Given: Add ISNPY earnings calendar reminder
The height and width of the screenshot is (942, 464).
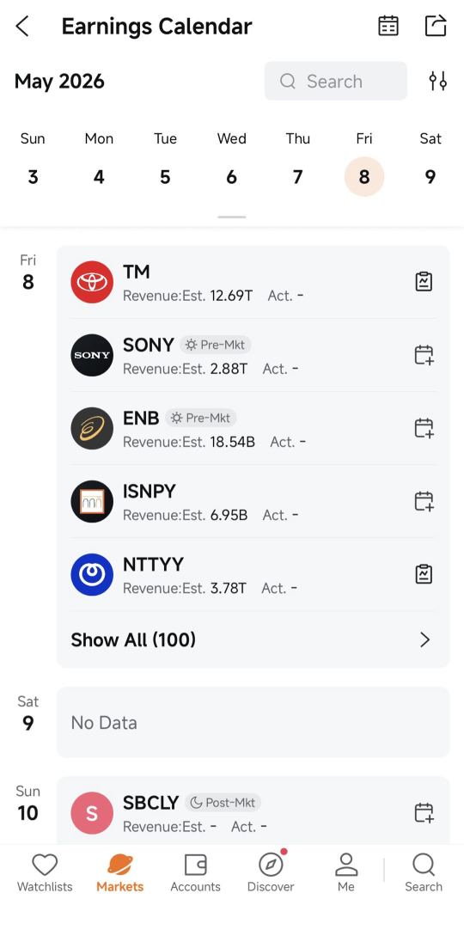Looking at the screenshot, I should [424, 501].
